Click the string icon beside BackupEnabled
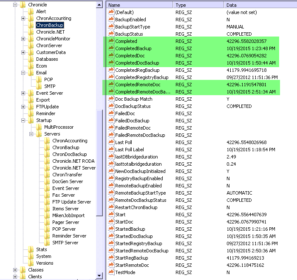Image resolution: width=297 pixels, height=280 pixels. [111, 19]
